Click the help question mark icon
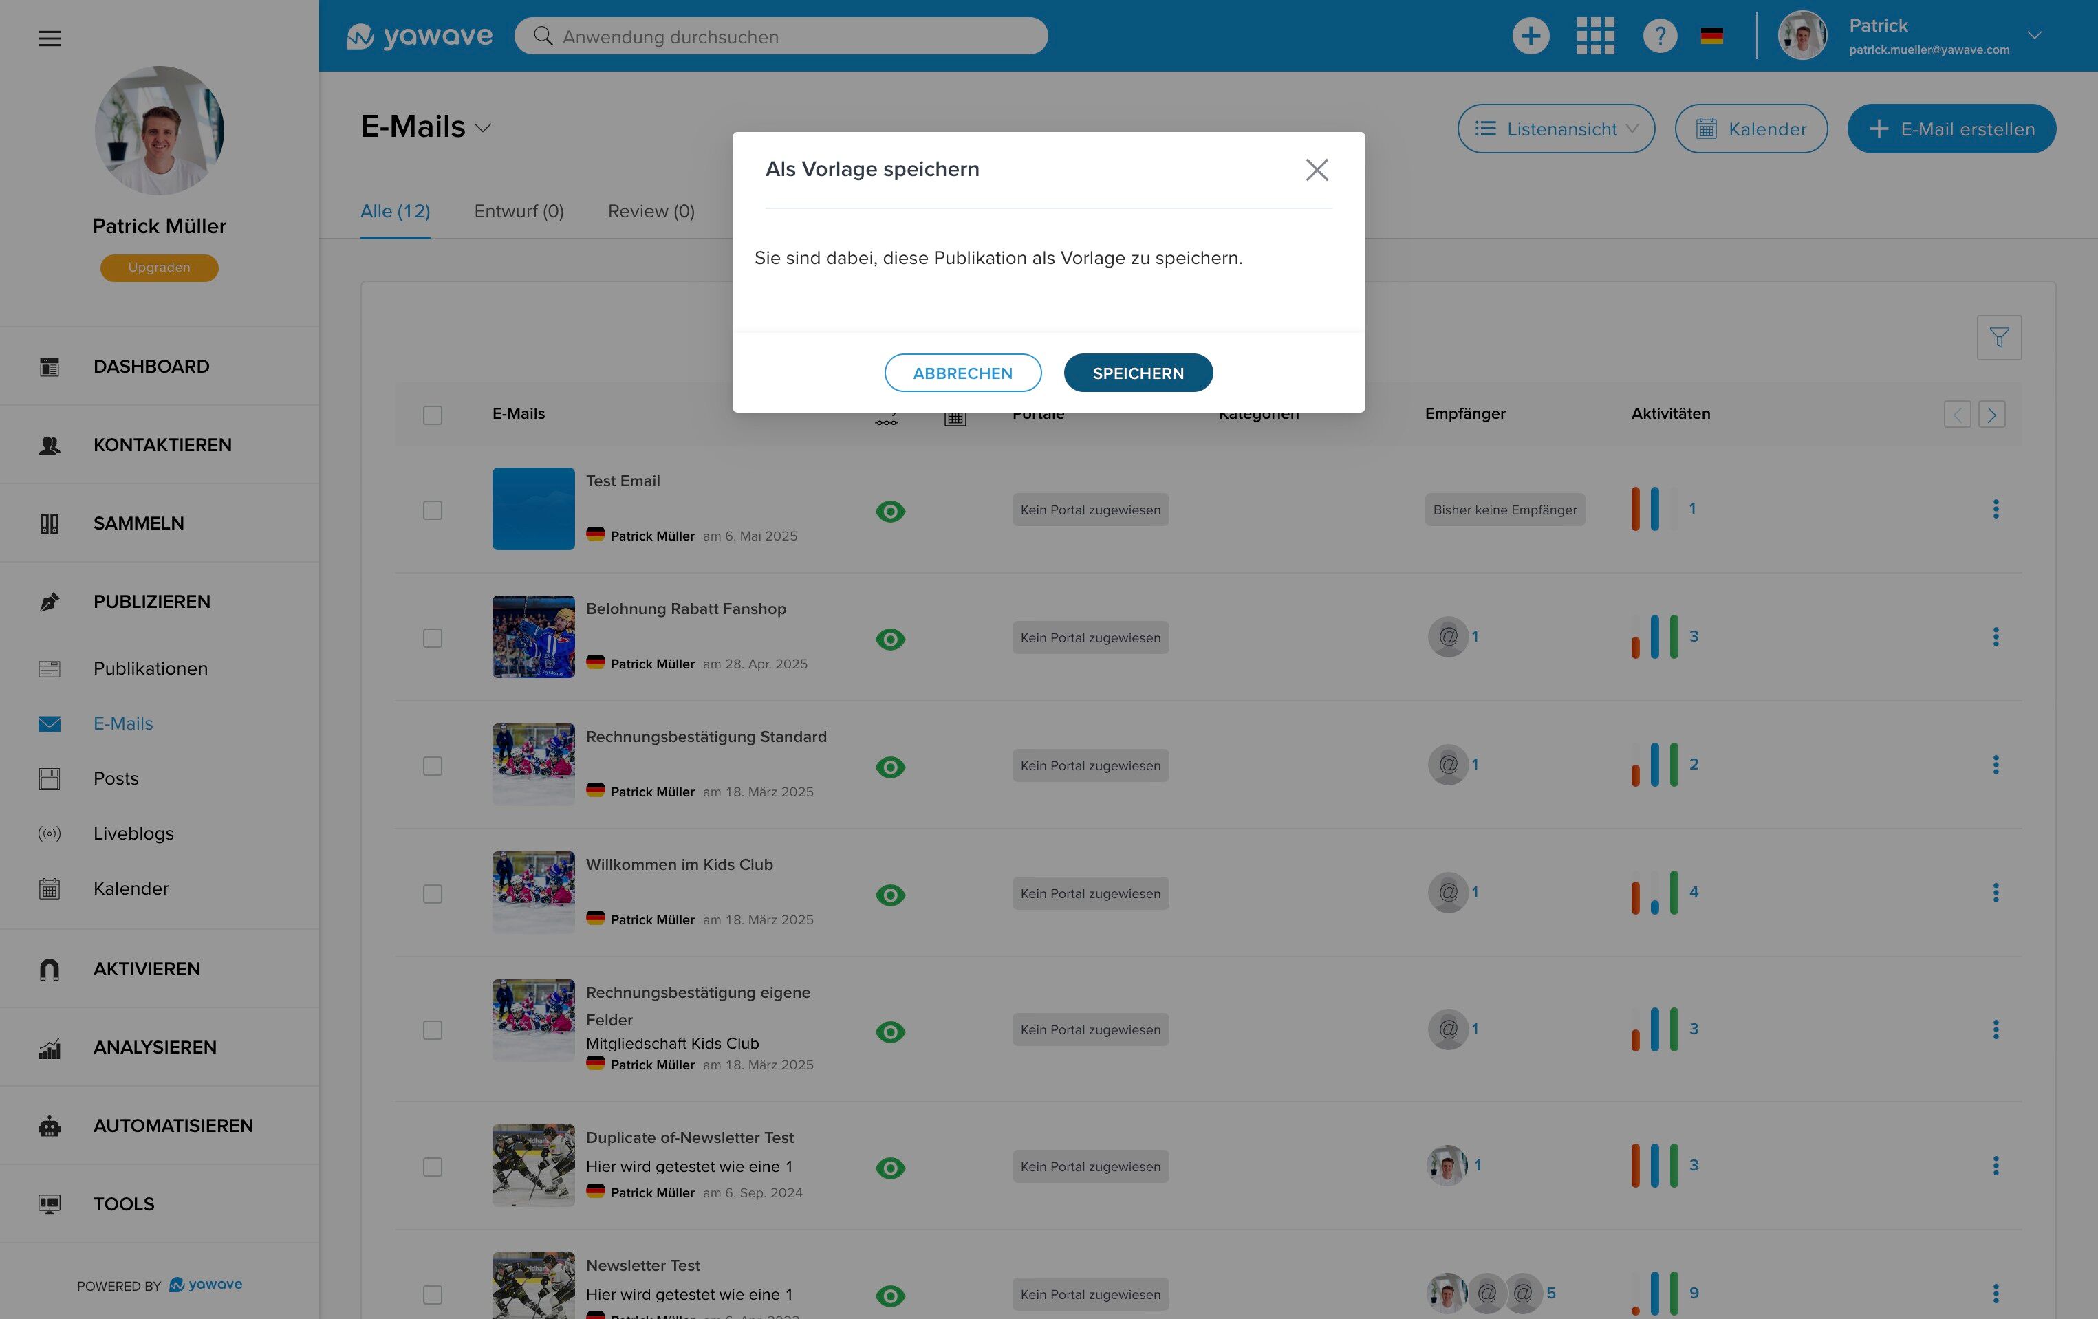The width and height of the screenshot is (2098, 1319). [1659, 36]
